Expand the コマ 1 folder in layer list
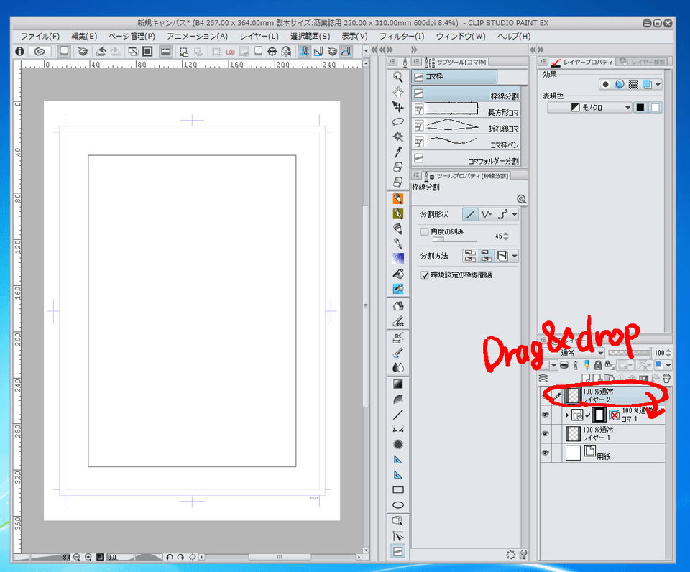The height and width of the screenshot is (572, 690). (567, 414)
